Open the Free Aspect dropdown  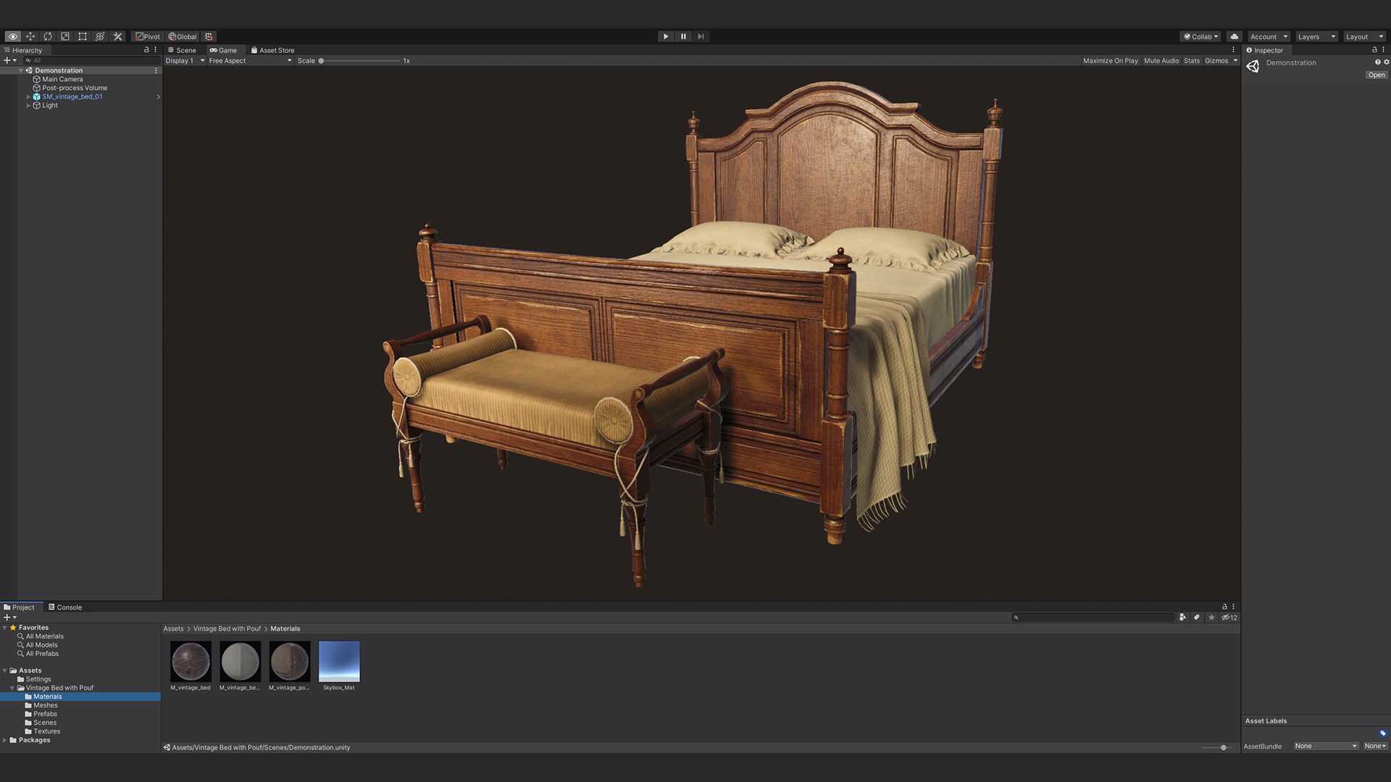coord(250,61)
